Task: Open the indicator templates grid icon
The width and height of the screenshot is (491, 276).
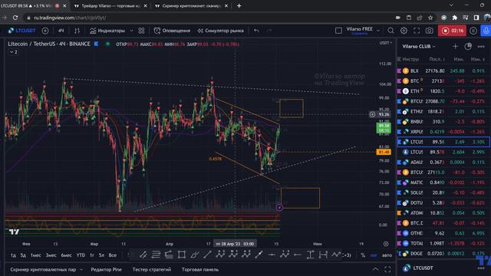Action: pos(141,31)
